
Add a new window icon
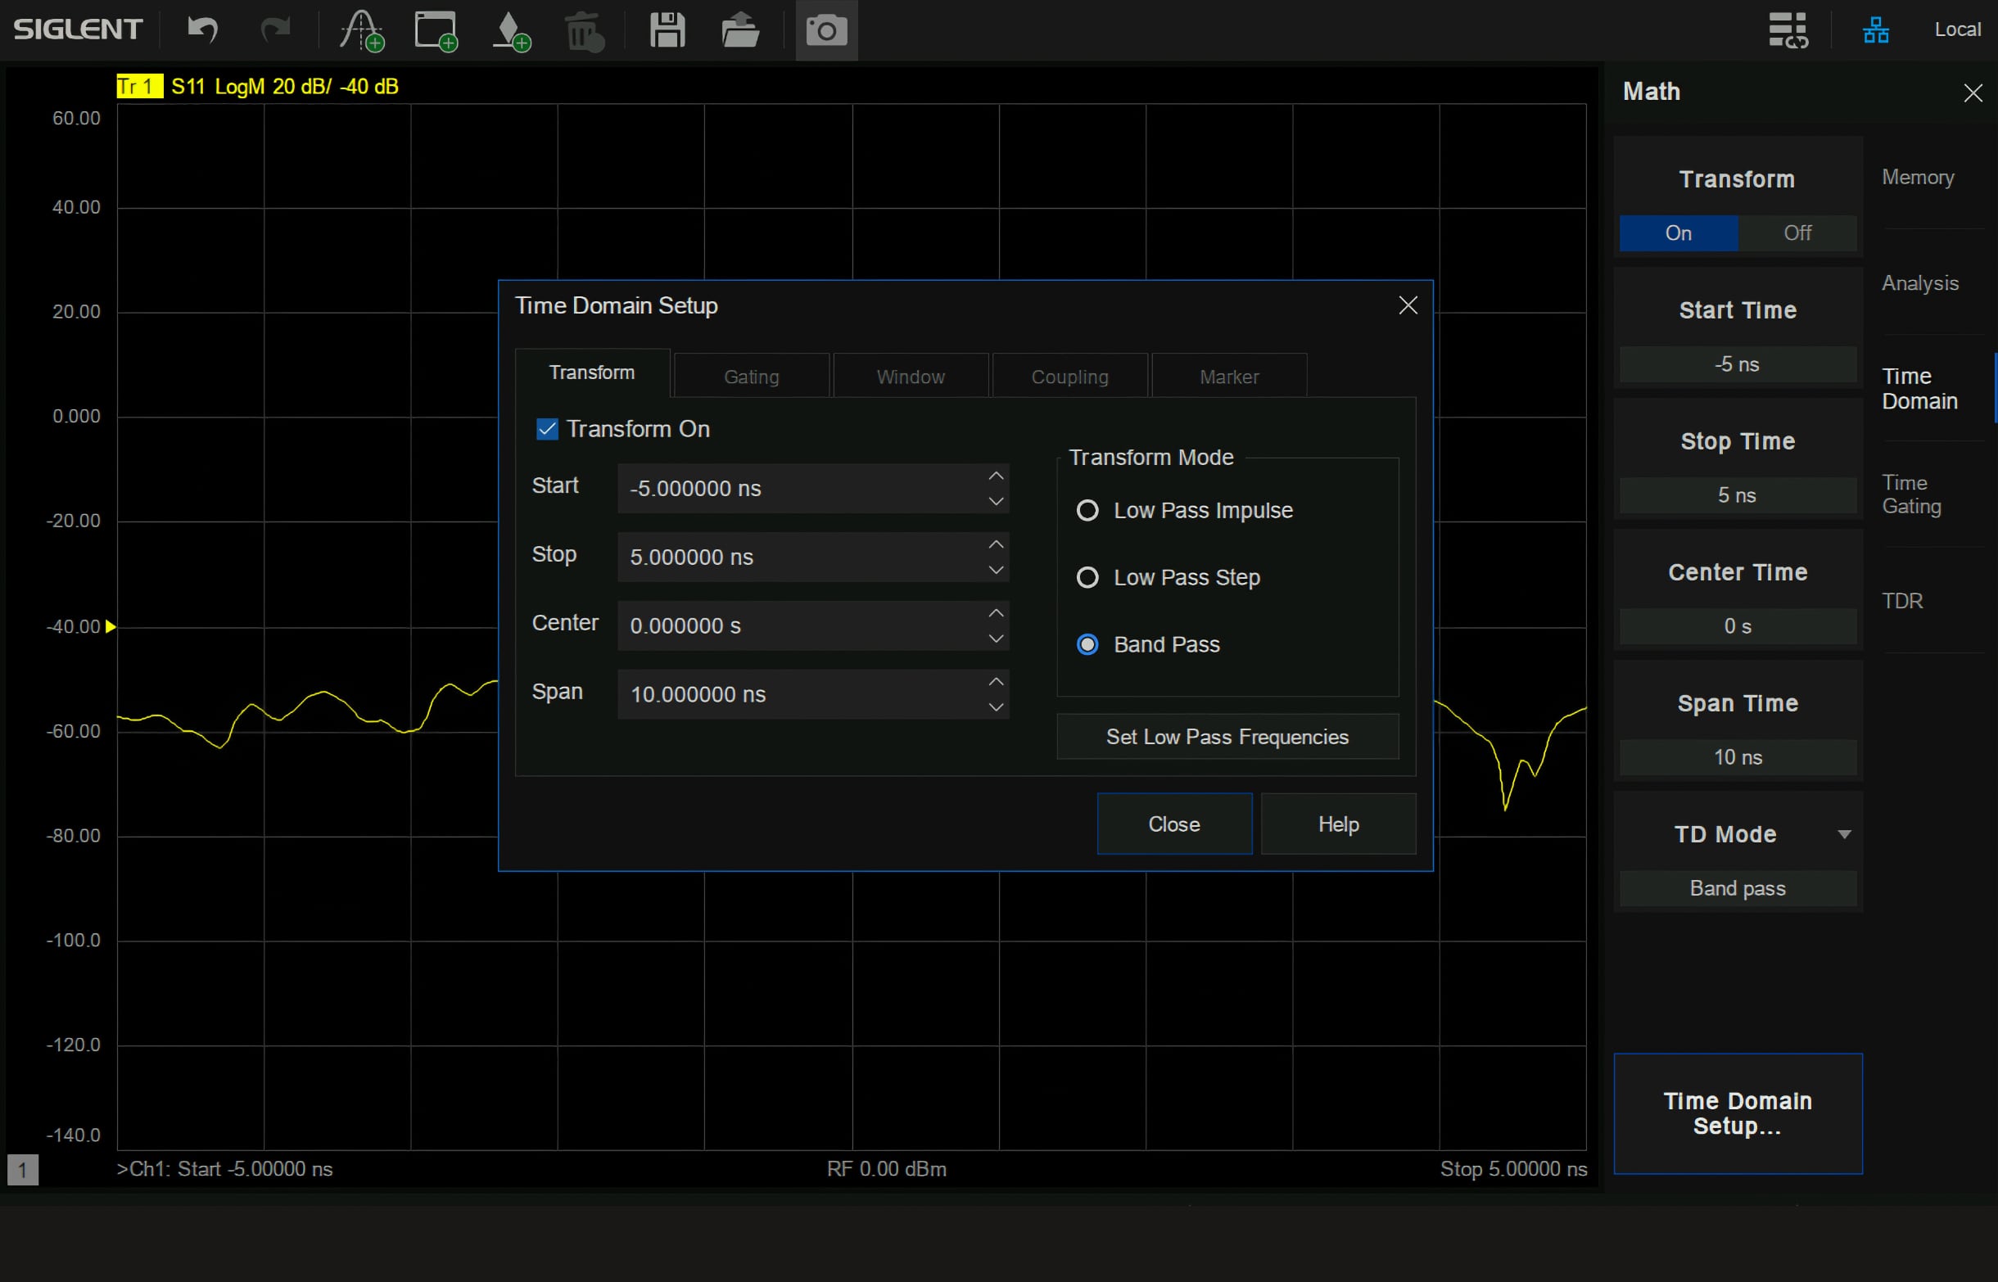click(x=436, y=31)
